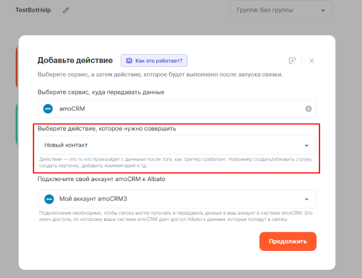Click the amoCRM service input field
Screen dimensions: 362x278
[174, 109]
